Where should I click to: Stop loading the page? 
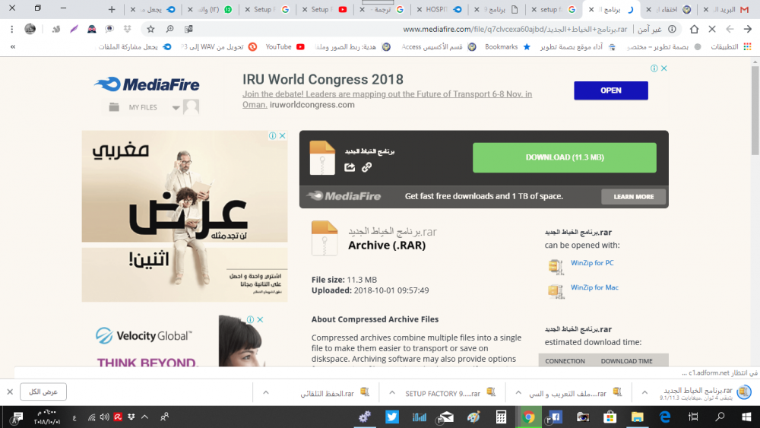(712, 29)
